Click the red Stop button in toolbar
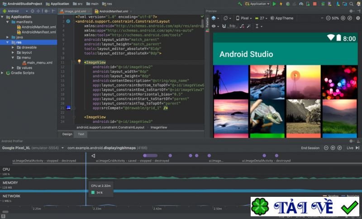This screenshot has height=219, width=362. (314, 4)
